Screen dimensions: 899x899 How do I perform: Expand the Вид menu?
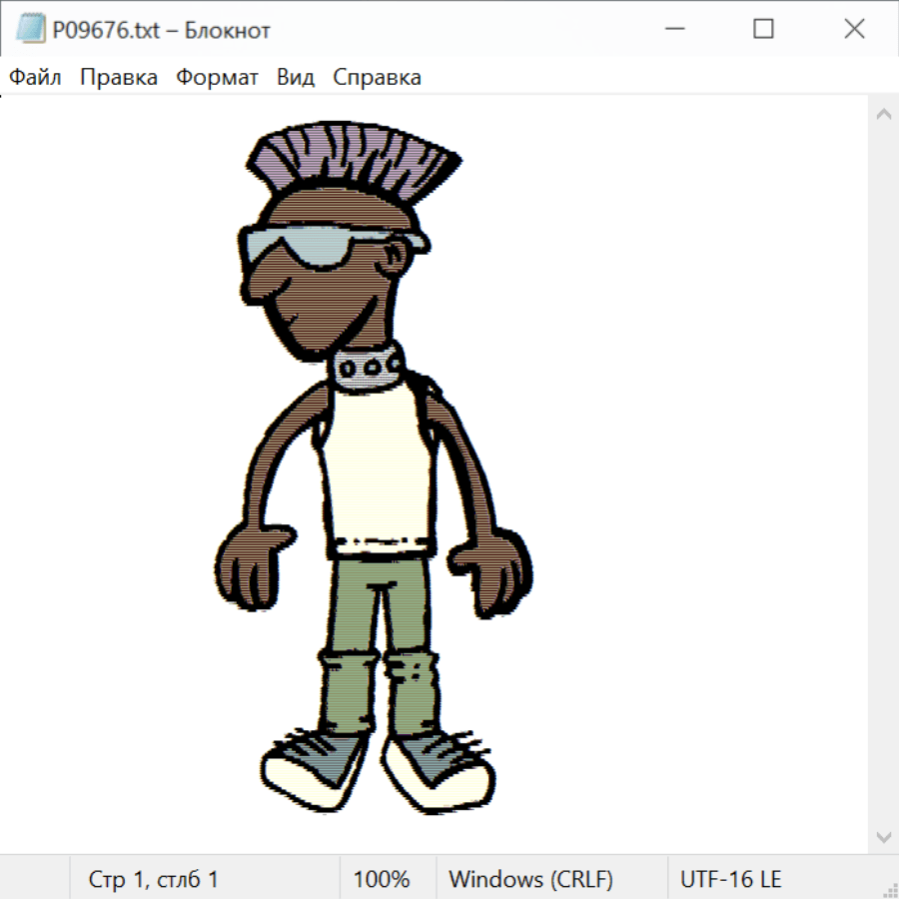pos(296,78)
